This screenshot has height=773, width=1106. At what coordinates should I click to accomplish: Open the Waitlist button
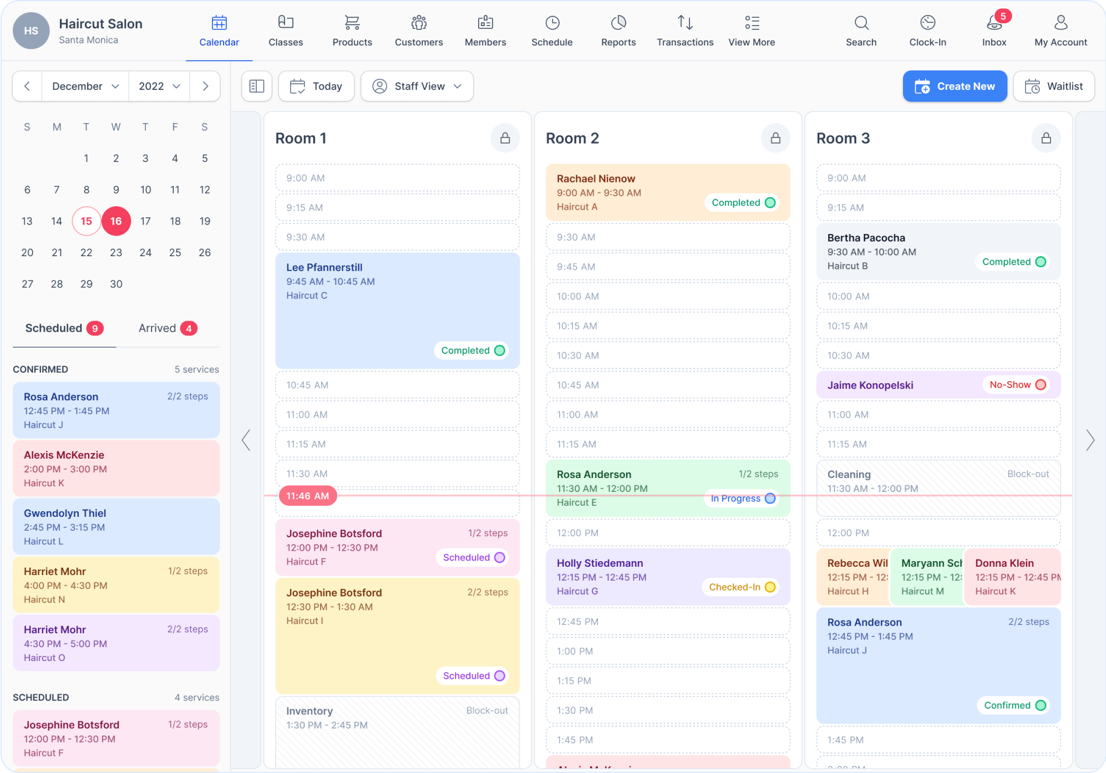(1054, 87)
